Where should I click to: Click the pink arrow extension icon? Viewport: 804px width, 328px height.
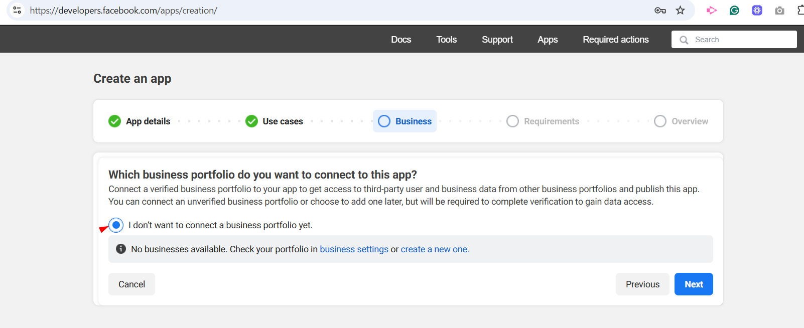click(712, 11)
